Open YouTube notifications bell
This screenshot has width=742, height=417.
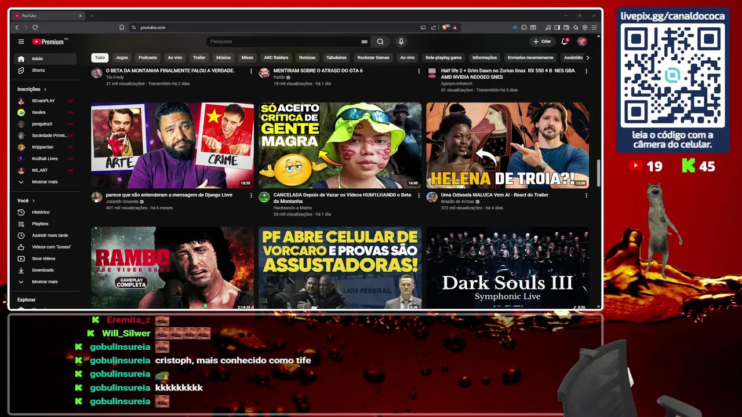tap(565, 42)
